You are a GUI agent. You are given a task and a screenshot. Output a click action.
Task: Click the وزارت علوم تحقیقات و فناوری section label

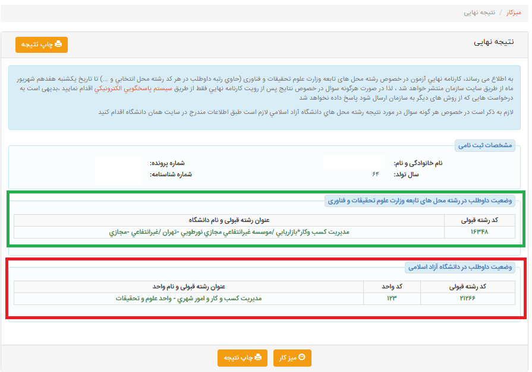(420, 201)
